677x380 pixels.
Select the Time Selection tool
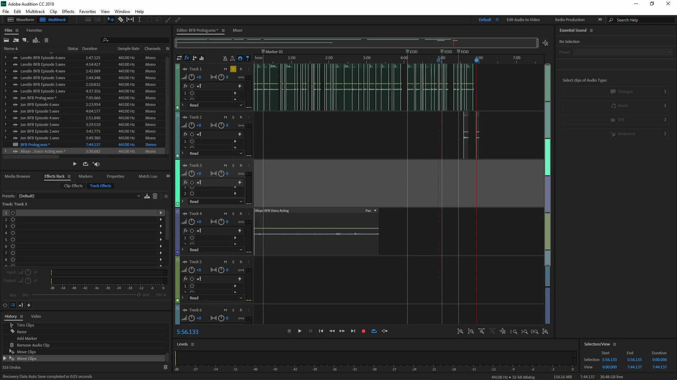pyautogui.click(x=139, y=20)
